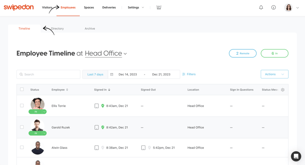This screenshot has height=165, width=305.
Task: Open the Actions dropdown
Action: pos(274,74)
